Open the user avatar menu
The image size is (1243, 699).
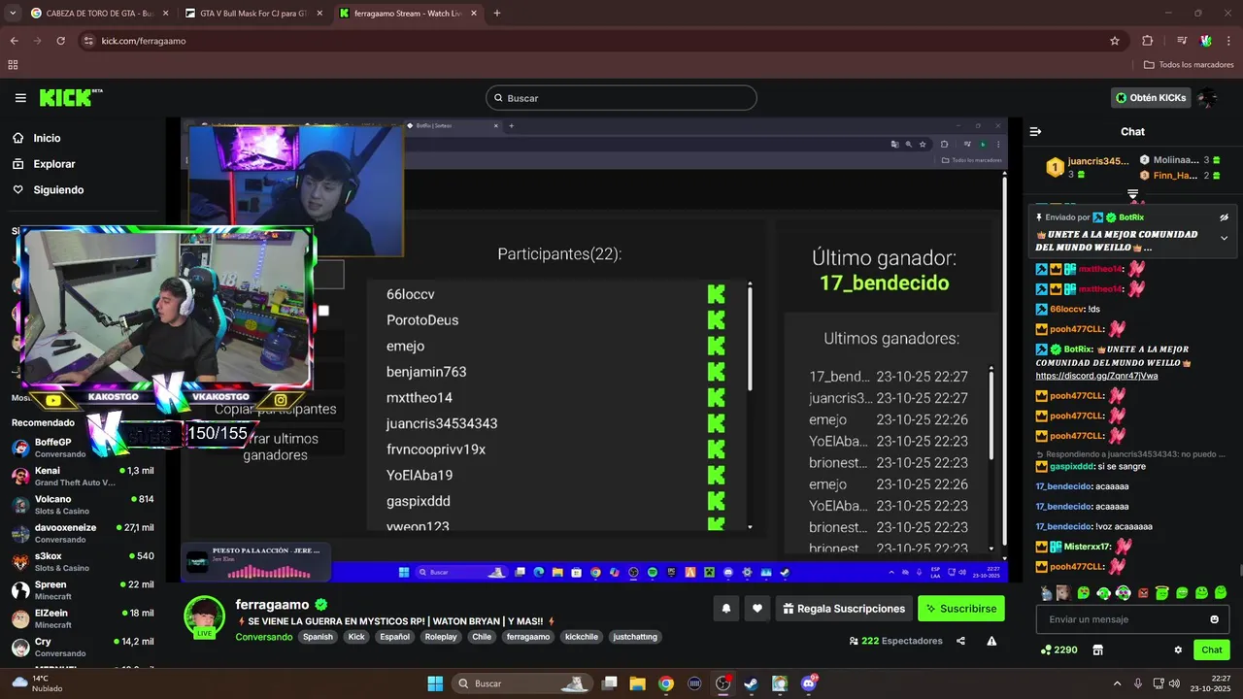[1207, 98]
